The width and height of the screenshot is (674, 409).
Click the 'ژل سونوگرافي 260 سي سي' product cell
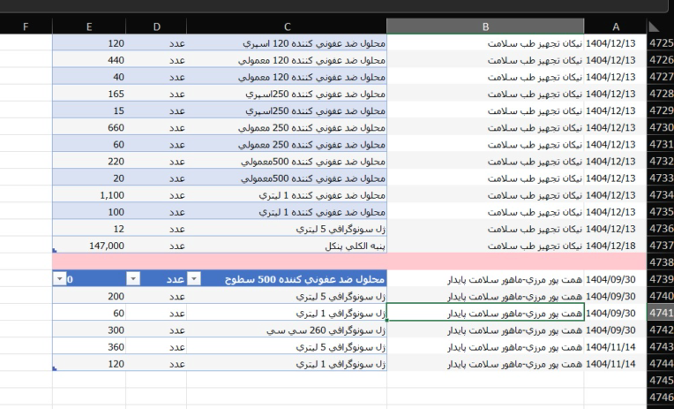pyautogui.click(x=287, y=329)
